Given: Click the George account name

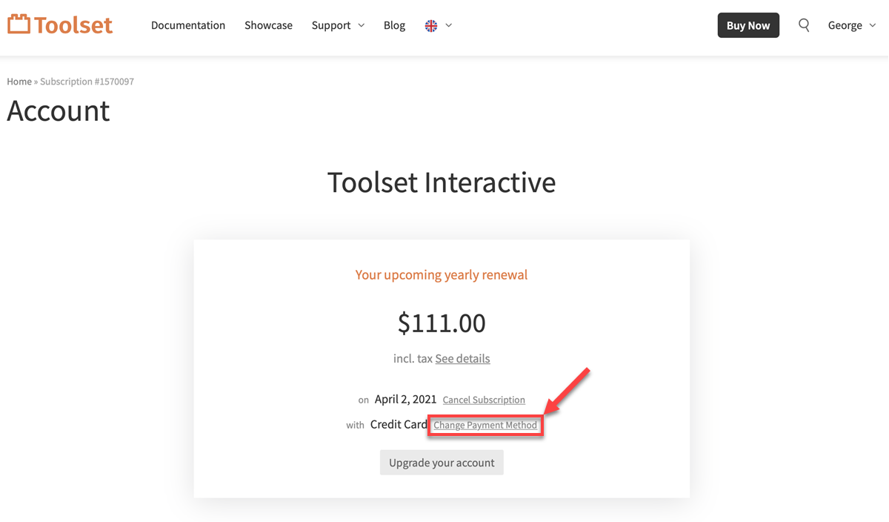Looking at the screenshot, I should point(845,25).
